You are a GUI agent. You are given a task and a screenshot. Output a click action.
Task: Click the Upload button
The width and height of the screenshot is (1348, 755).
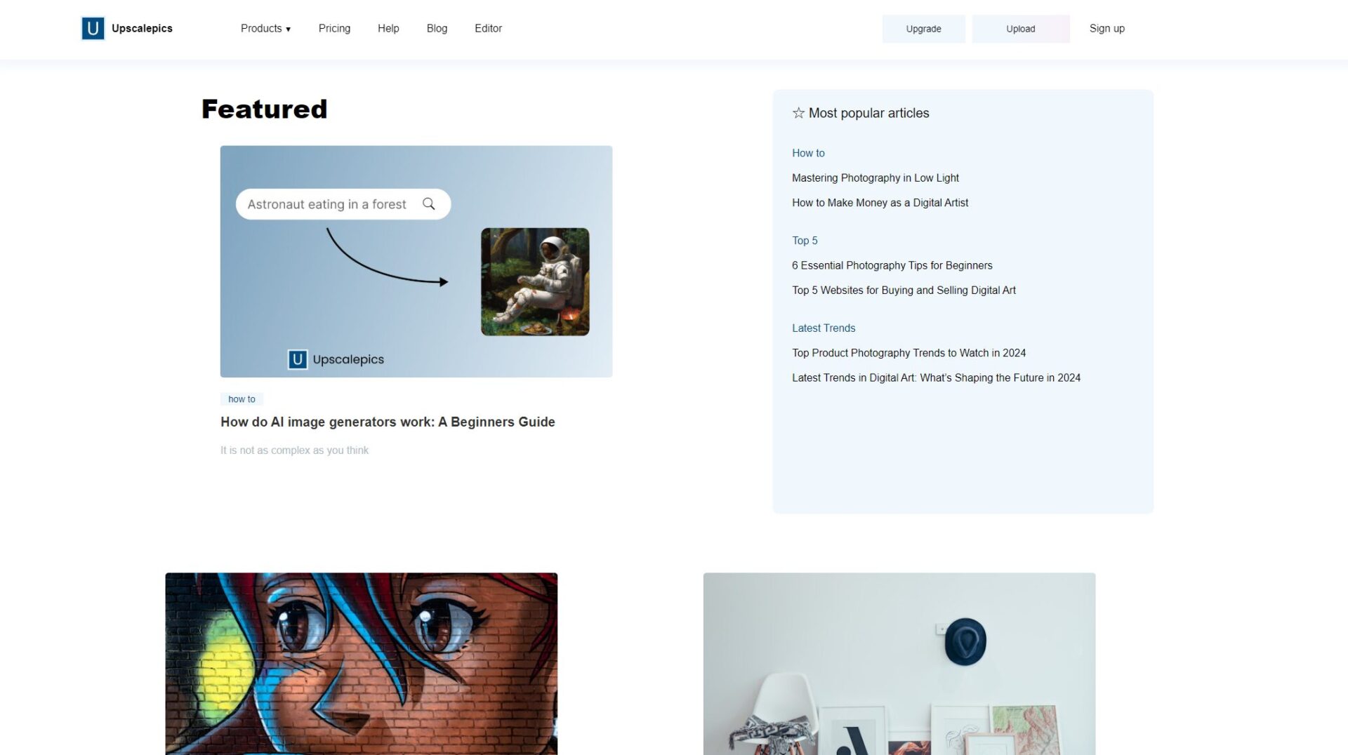click(1020, 29)
